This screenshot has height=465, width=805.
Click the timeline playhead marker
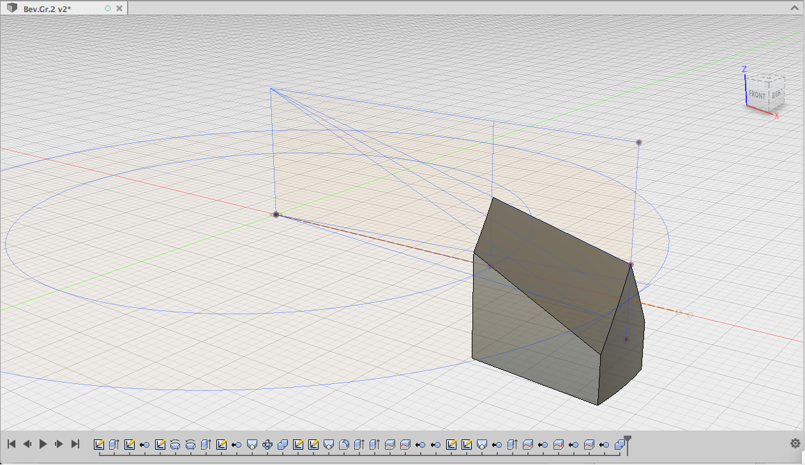[626, 439]
